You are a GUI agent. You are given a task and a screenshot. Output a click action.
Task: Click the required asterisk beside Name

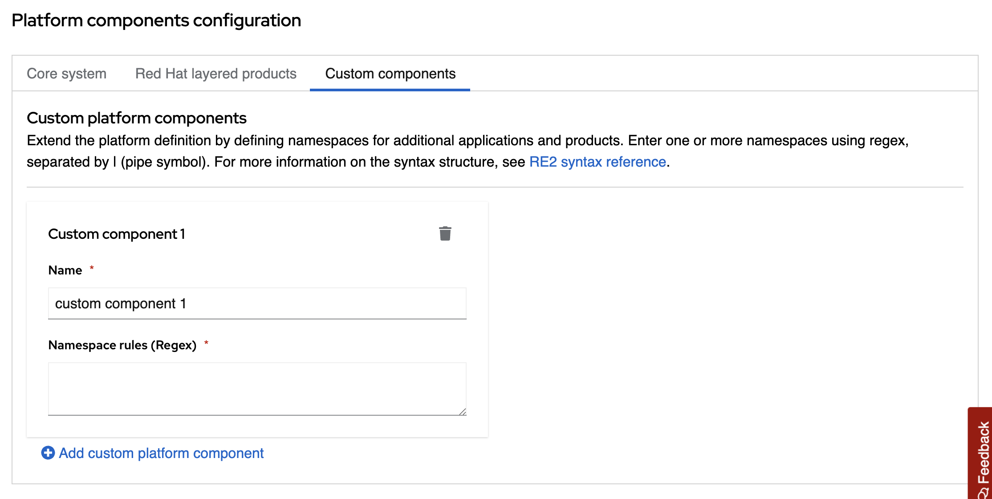pyautogui.click(x=92, y=268)
